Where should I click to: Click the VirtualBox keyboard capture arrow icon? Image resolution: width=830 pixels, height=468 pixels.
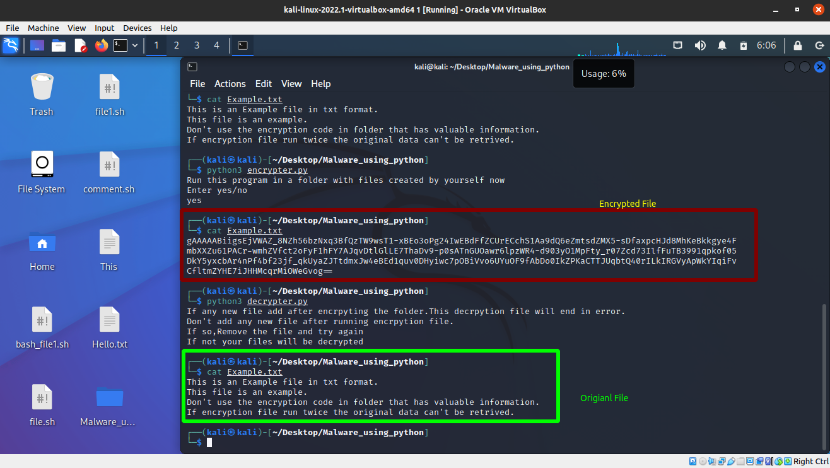(788, 461)
